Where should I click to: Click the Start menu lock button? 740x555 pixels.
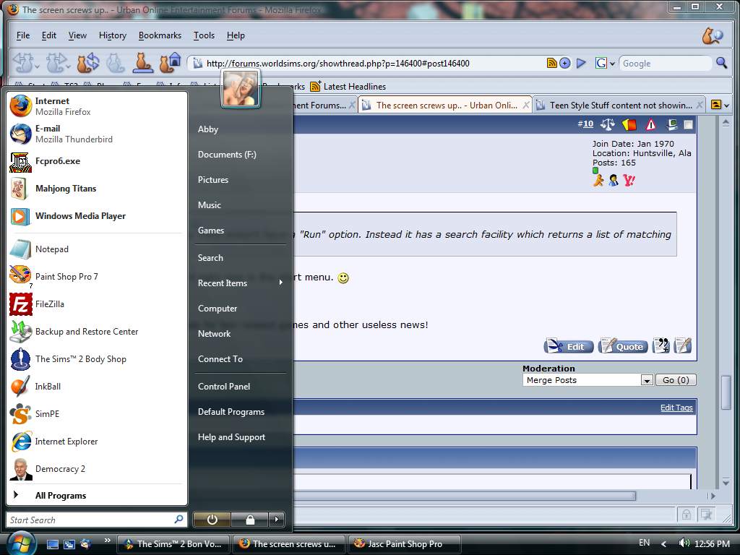(x=250, y=520)
